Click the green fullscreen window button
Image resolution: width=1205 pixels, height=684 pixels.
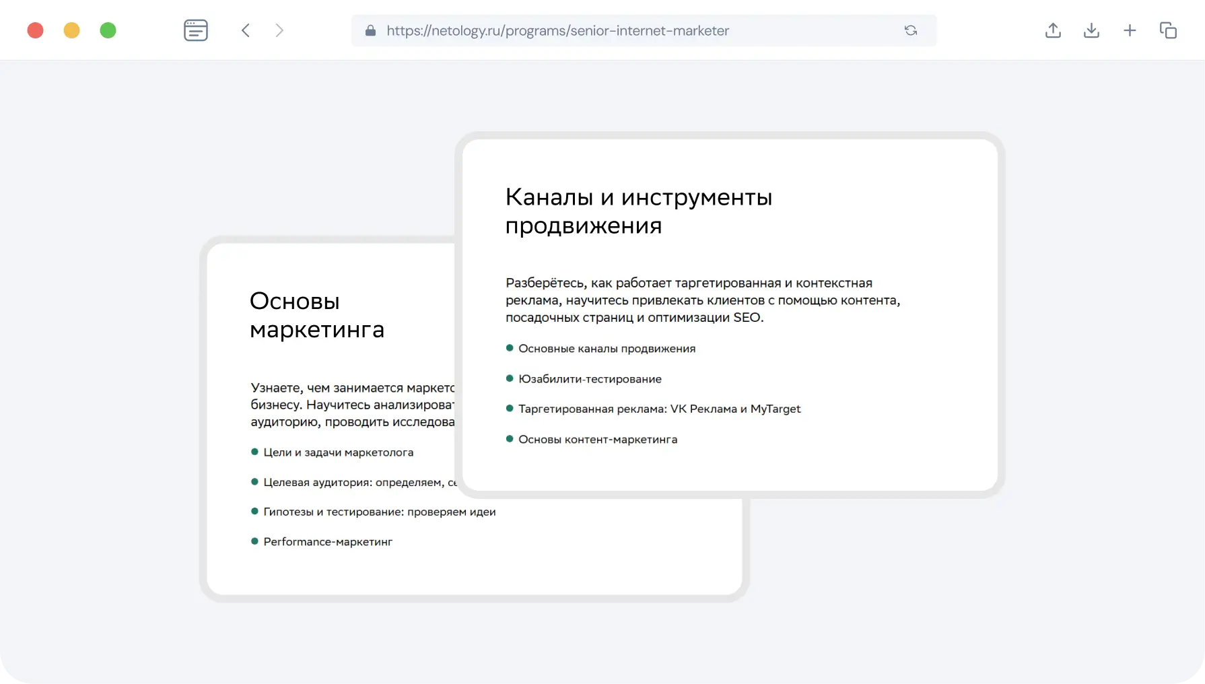tap(108, 30)
